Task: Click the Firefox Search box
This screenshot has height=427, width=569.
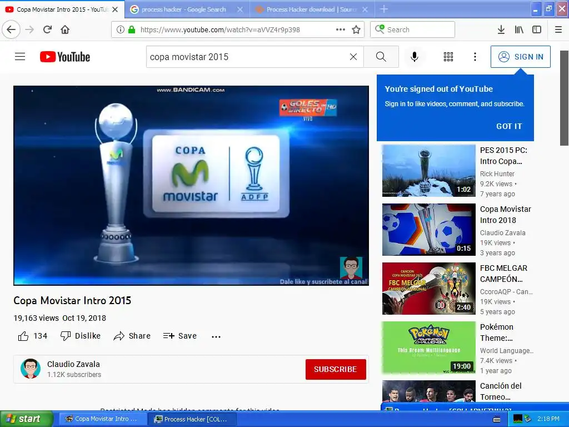Action: (x=412, y=29)
